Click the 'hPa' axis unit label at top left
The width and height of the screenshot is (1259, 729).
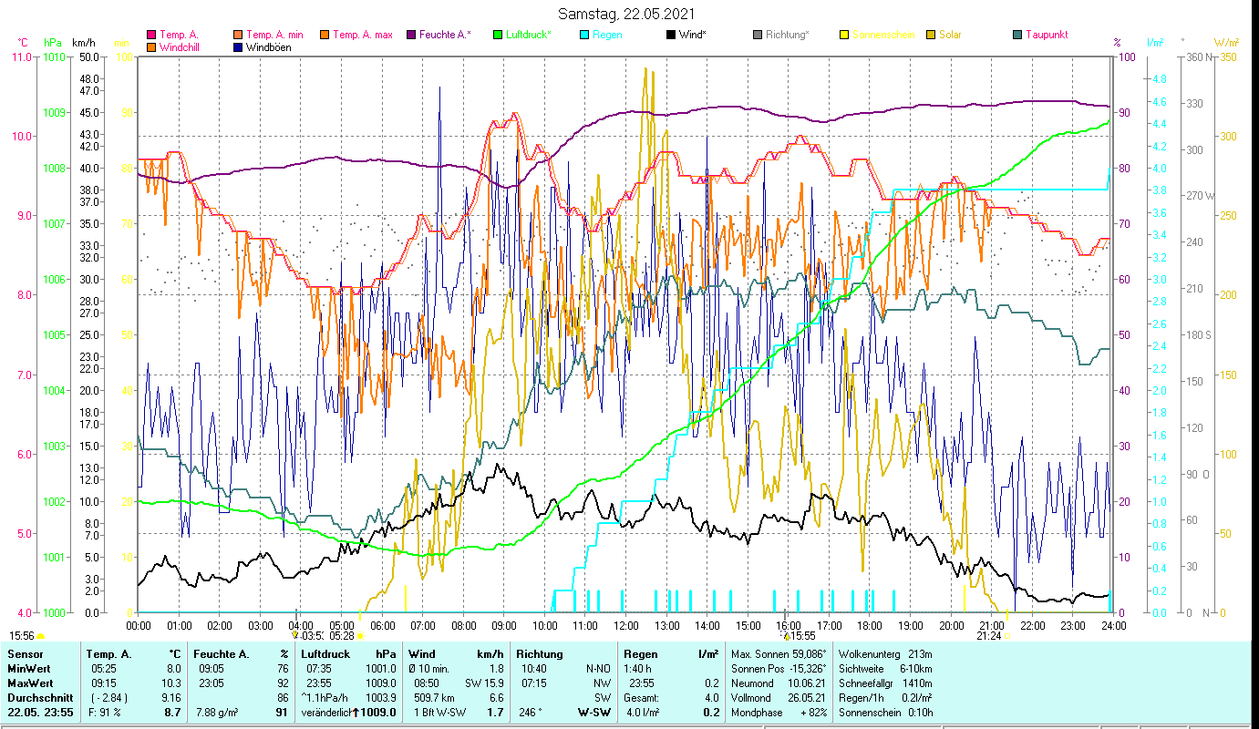(x=53, y=43)
